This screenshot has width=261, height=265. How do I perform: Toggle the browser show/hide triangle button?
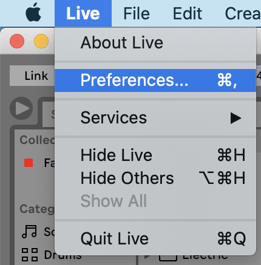tap(21, 108)
